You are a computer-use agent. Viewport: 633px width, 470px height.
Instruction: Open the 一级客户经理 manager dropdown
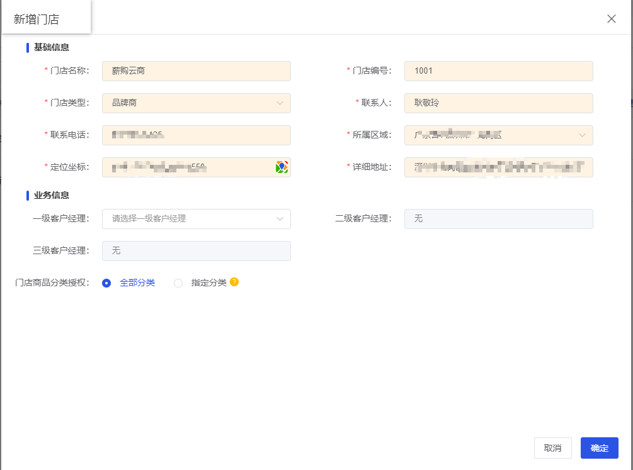point(196,218)
